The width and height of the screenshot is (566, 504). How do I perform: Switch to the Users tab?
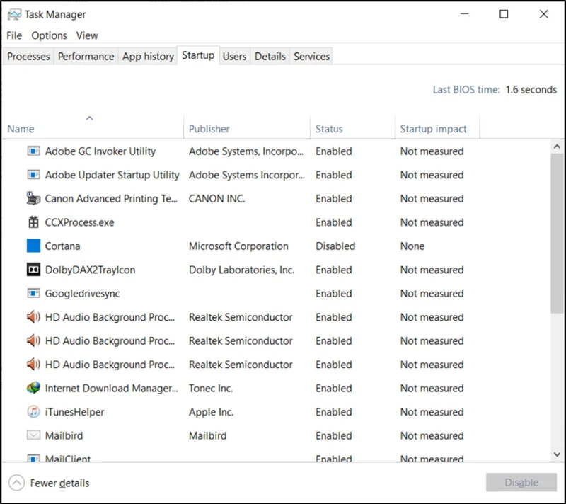point(235,57)
